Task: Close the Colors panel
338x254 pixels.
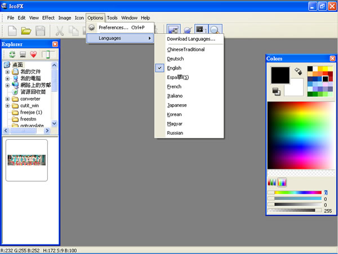Action: point(332,59)
